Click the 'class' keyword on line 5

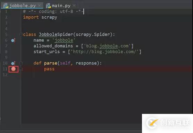[30, 34]
